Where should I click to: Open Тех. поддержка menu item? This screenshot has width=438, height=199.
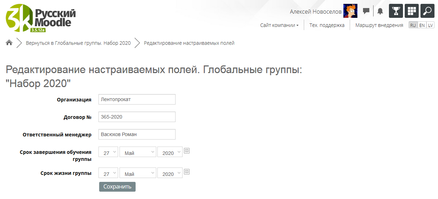pyautogui.click(x=327, y=25)
